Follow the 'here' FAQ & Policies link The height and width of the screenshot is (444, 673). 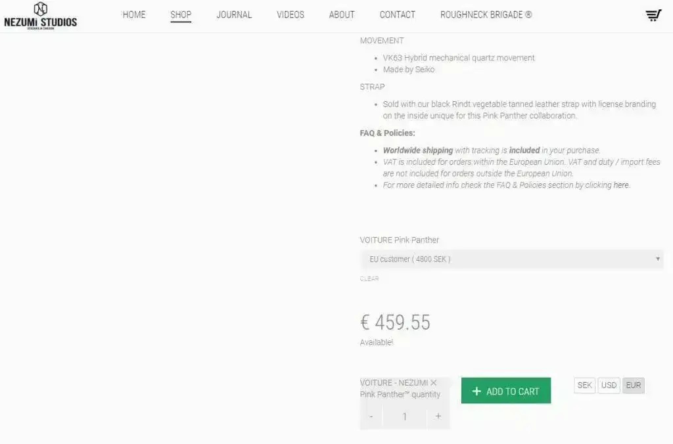621,185
